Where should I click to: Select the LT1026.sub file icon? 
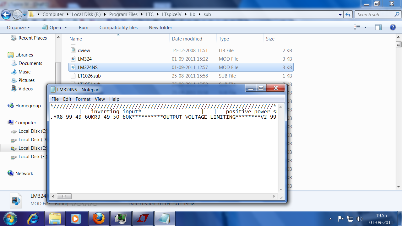73,76
